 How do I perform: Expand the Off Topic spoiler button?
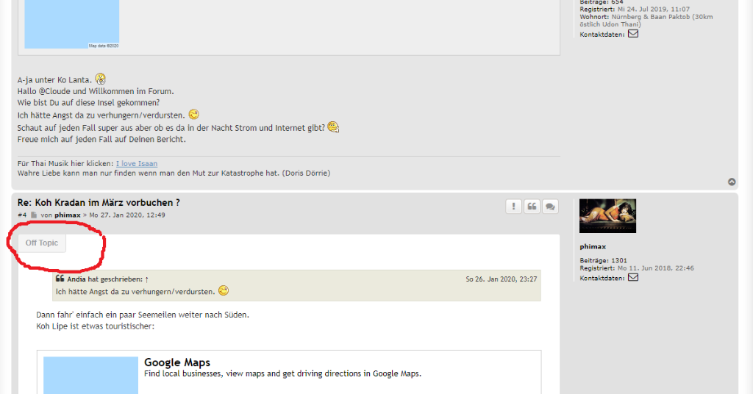pos(42,243)
